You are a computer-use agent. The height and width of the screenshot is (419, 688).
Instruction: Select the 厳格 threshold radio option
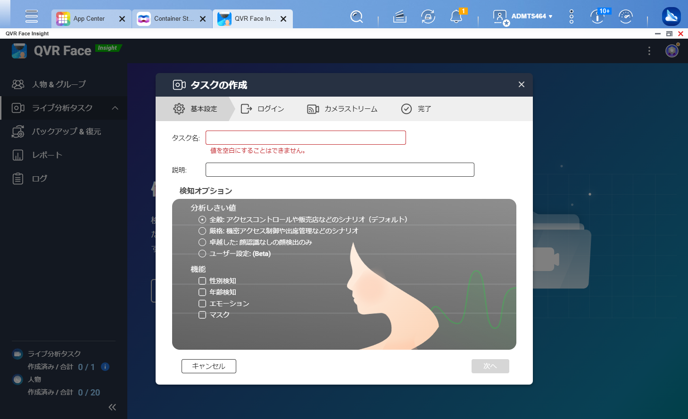(x=202, y=231)
